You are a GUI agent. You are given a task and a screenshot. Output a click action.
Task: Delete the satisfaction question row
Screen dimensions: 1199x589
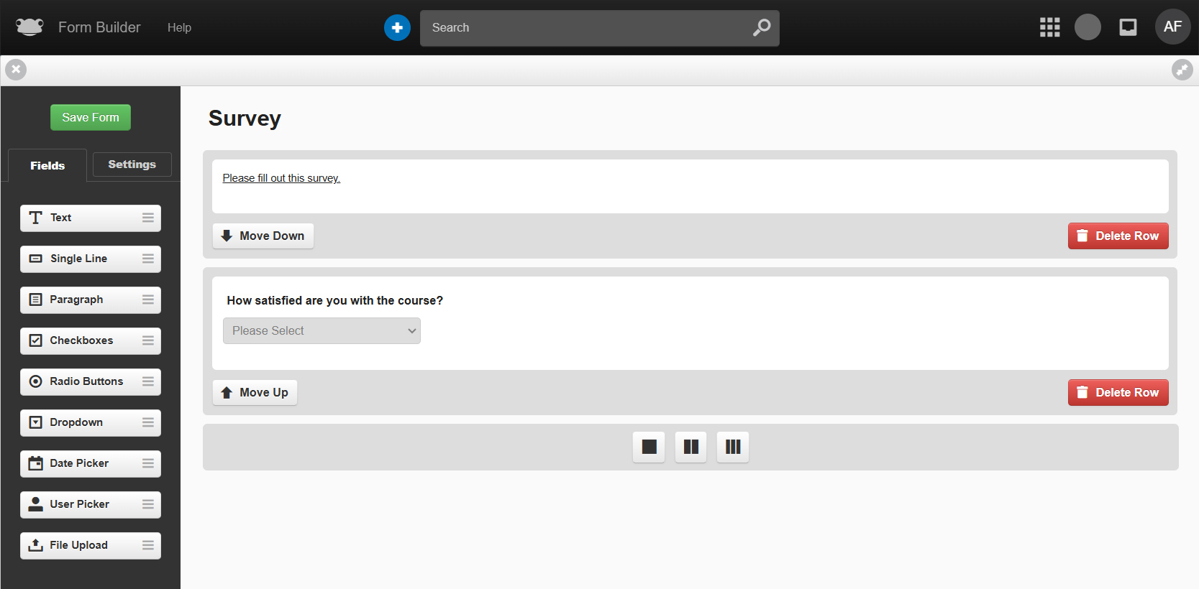(1118, 392)
